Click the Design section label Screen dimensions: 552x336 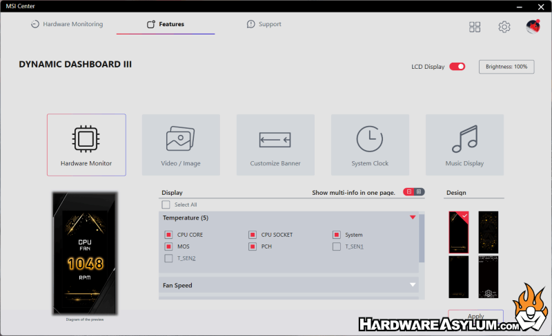pos(456,193)
